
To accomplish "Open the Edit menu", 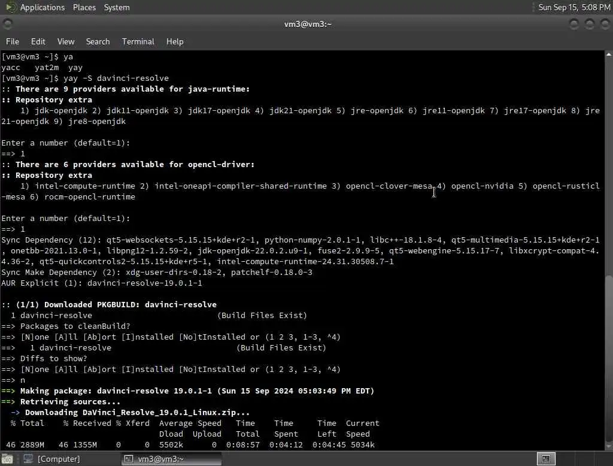I will coord(38,41).
